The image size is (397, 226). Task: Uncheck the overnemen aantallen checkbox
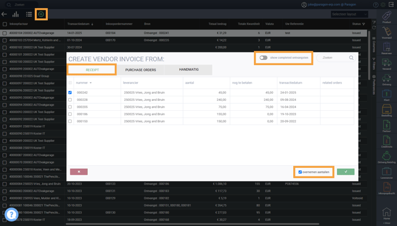pos(300,172)
